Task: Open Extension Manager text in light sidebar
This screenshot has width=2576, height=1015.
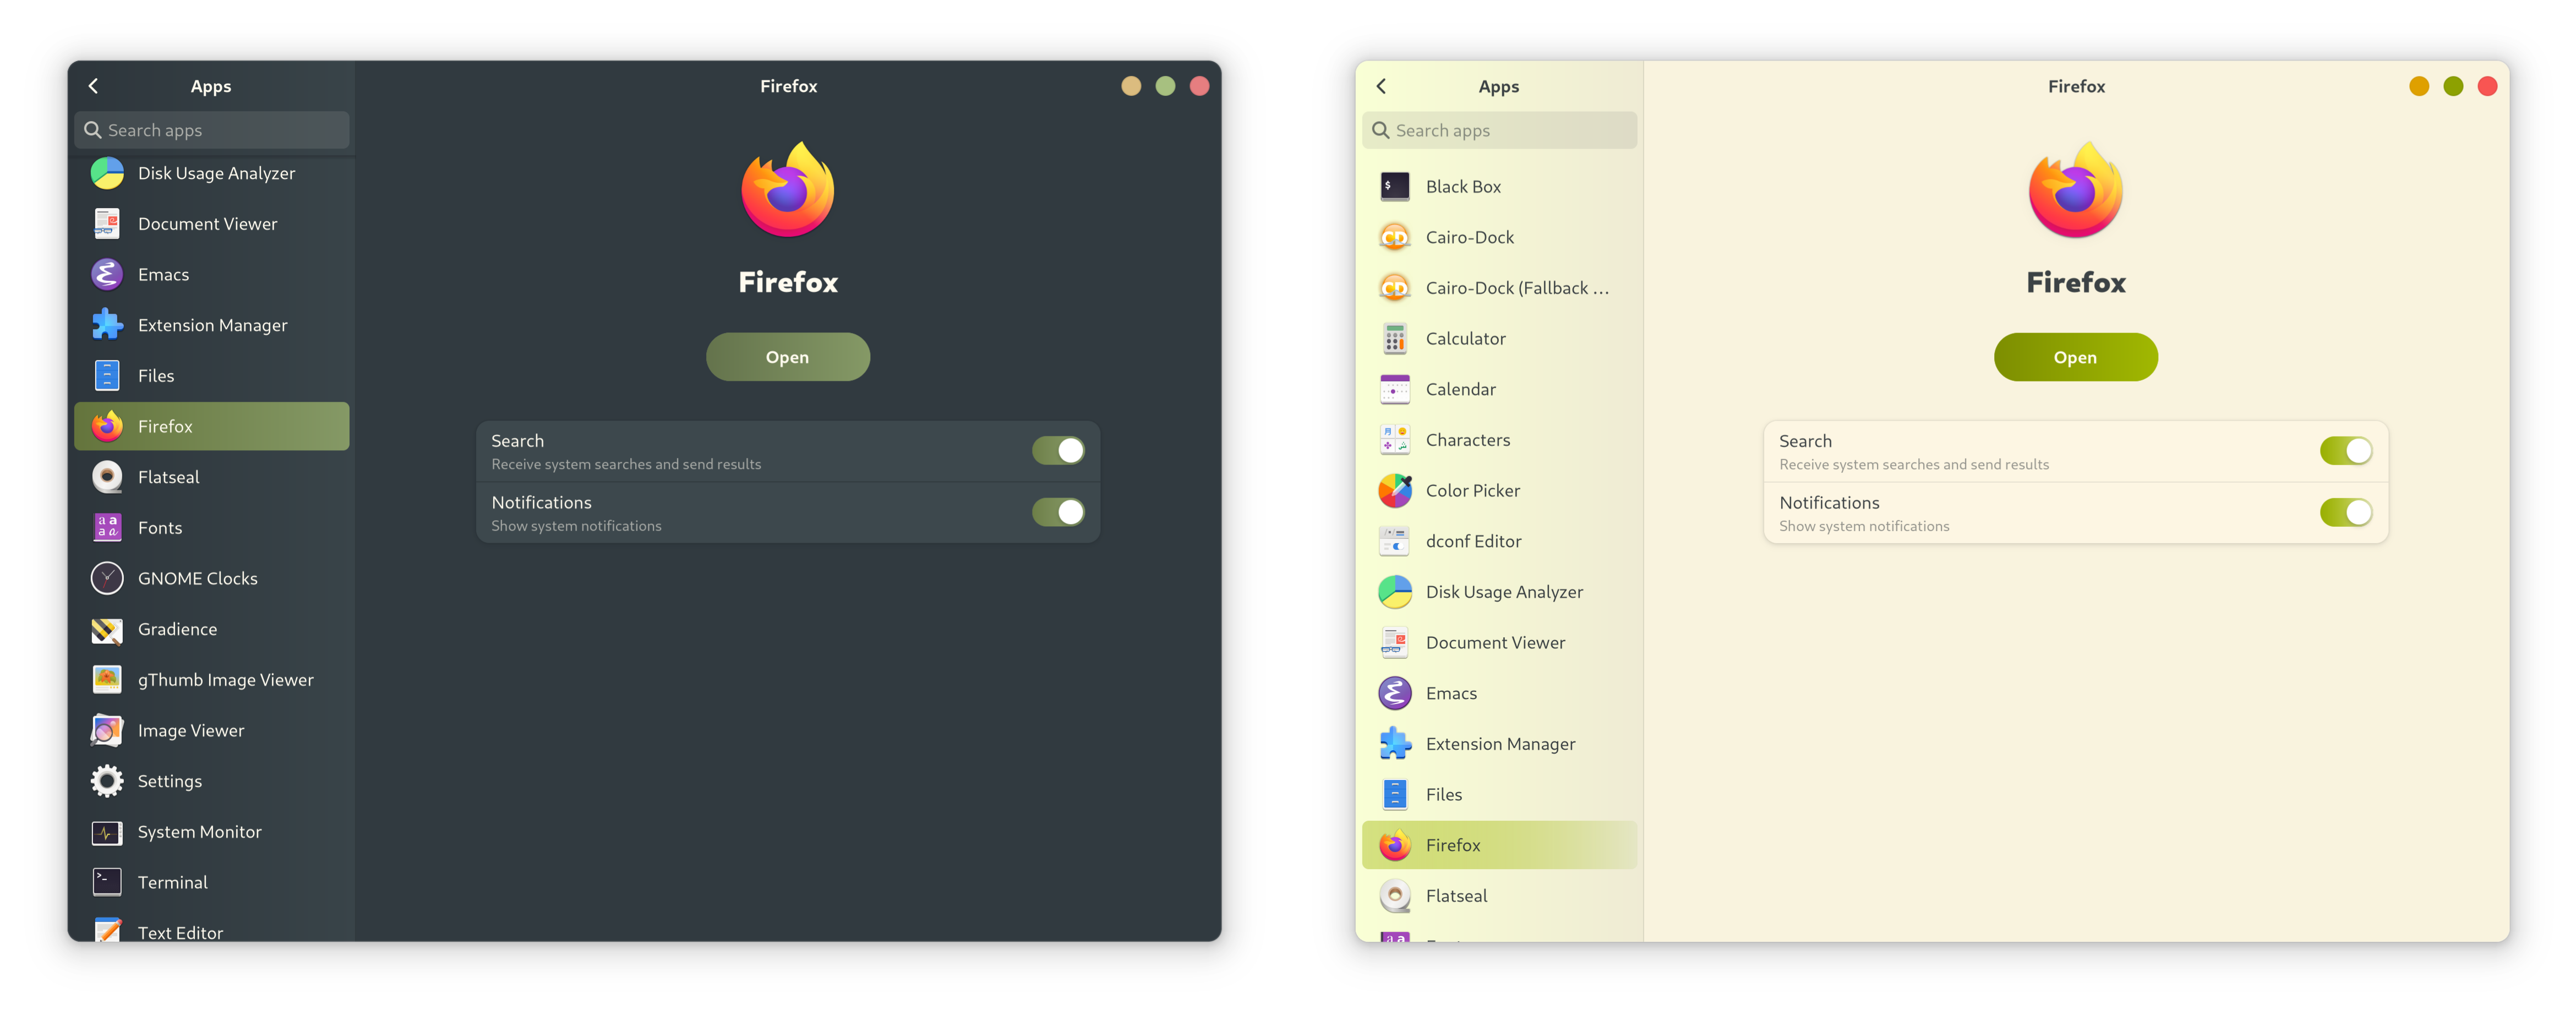Action: tap(1500, 744)
